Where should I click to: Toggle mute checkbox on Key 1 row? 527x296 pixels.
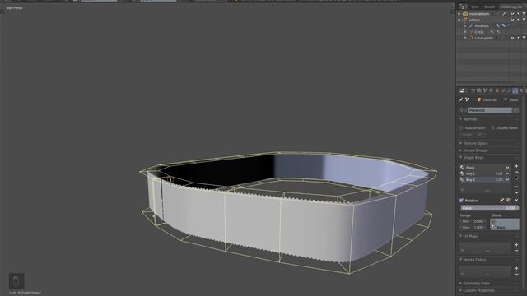507,173
